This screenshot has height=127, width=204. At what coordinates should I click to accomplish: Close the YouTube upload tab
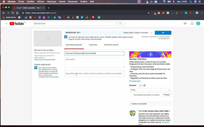click(x=43, y=8)
